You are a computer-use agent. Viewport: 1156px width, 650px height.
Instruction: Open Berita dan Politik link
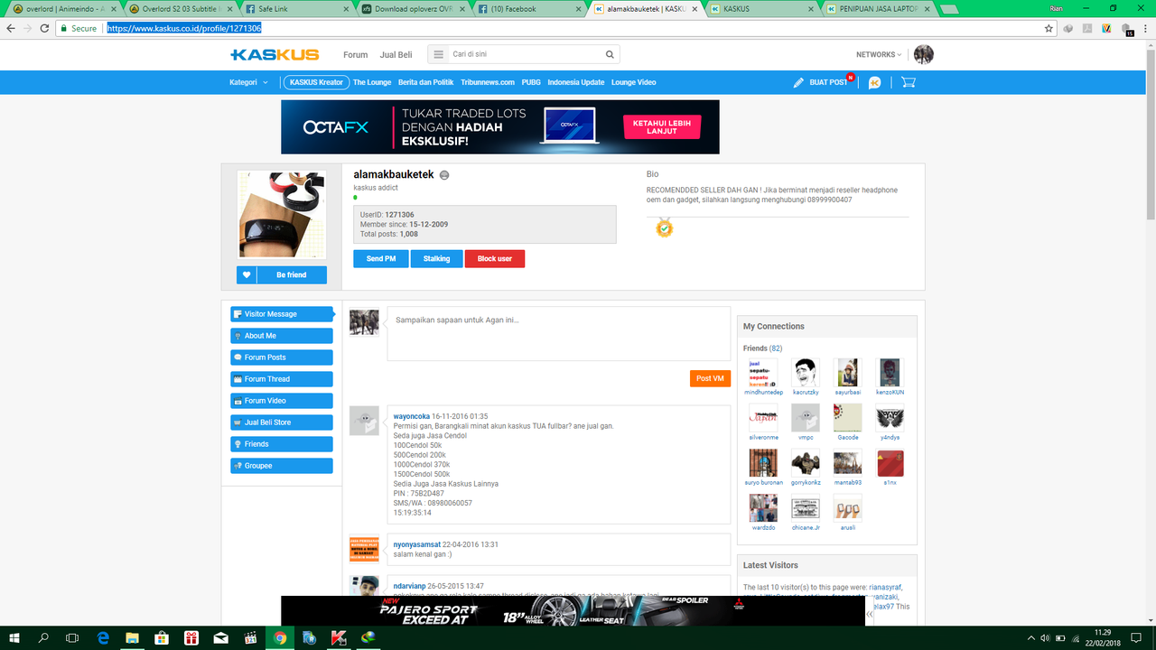pyautogui.click(x=425, y=82)
